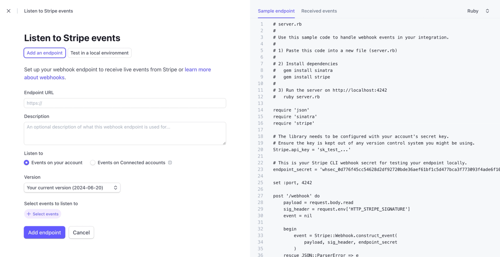This screenshot has width=500, height=257.
Task: Switch to the Received events tab
Action: click(x=319, y=11)
